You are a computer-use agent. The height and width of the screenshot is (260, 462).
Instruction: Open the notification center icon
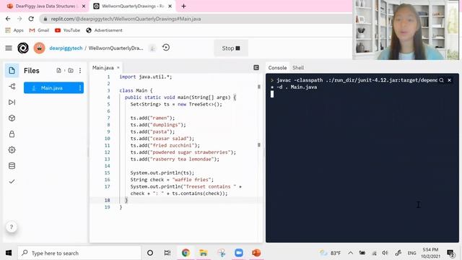pyautogui.click(x=450, y=253)
